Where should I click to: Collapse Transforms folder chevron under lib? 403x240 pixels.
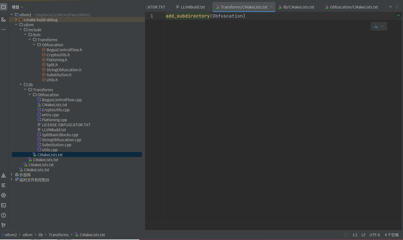25,89
